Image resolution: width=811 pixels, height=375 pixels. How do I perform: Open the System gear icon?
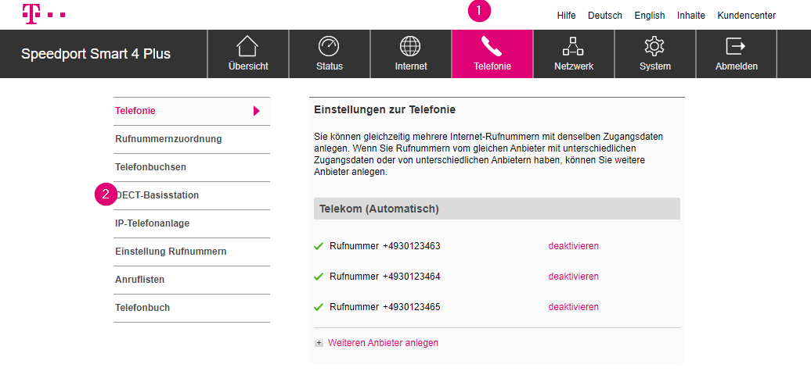(x=654, y=47)
